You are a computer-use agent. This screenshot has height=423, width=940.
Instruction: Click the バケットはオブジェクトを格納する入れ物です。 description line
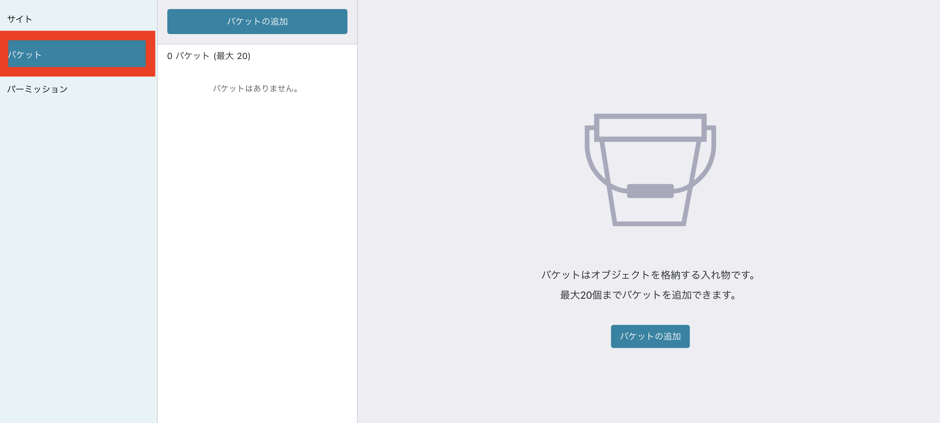648,275
